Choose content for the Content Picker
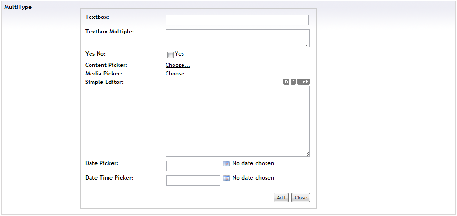 point(178,65)
